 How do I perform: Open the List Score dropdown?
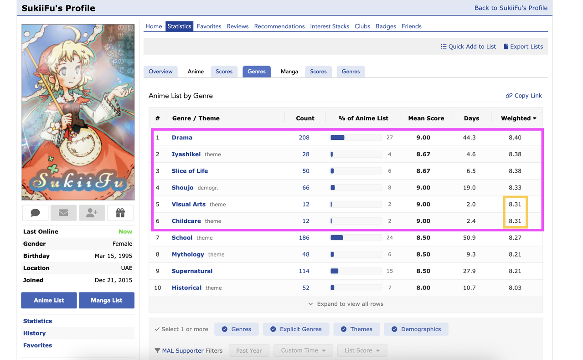(x=362, y=350)
